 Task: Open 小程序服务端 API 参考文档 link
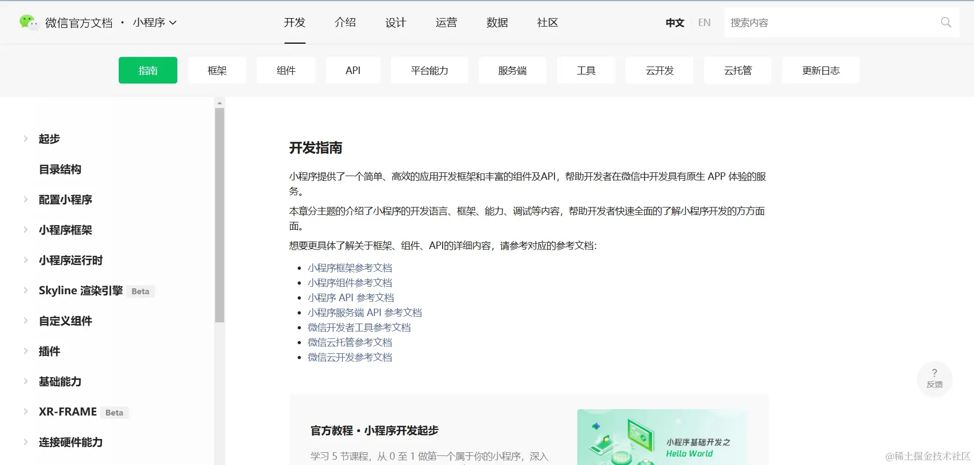point(365,312)
